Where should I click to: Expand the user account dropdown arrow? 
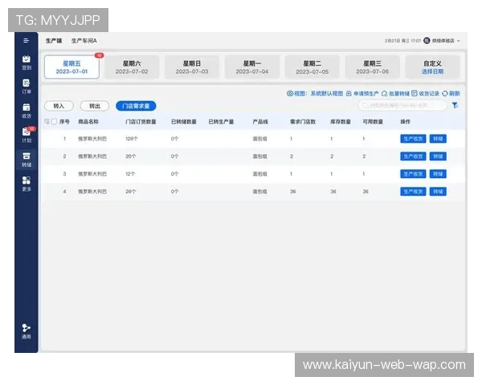click(459, 41)
